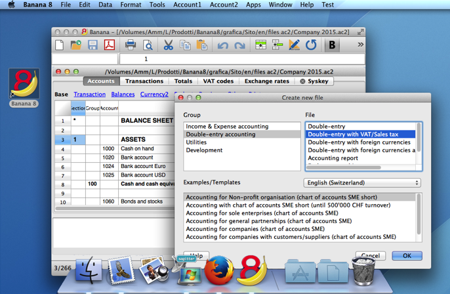Image resolution: width=450 pixels, height=294 pixels.
Task: Open the Currency2 view link
Action: pyautogui.click(x=154, y=94)
